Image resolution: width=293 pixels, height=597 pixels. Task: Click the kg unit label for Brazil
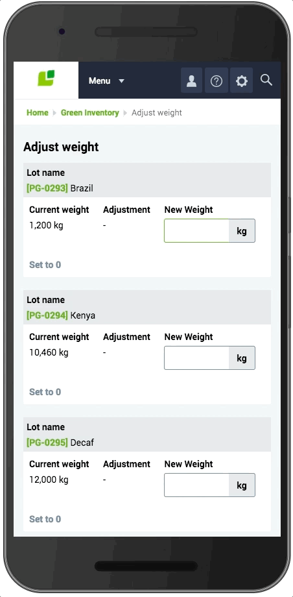tap(242, 231)
